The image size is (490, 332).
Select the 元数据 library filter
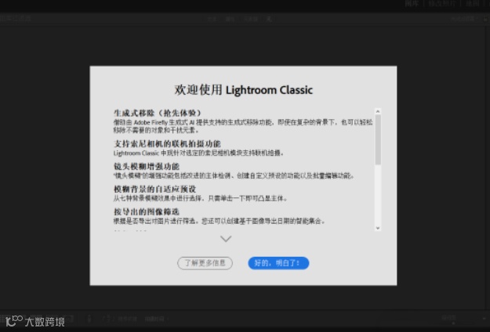click(x=251, y=19)
